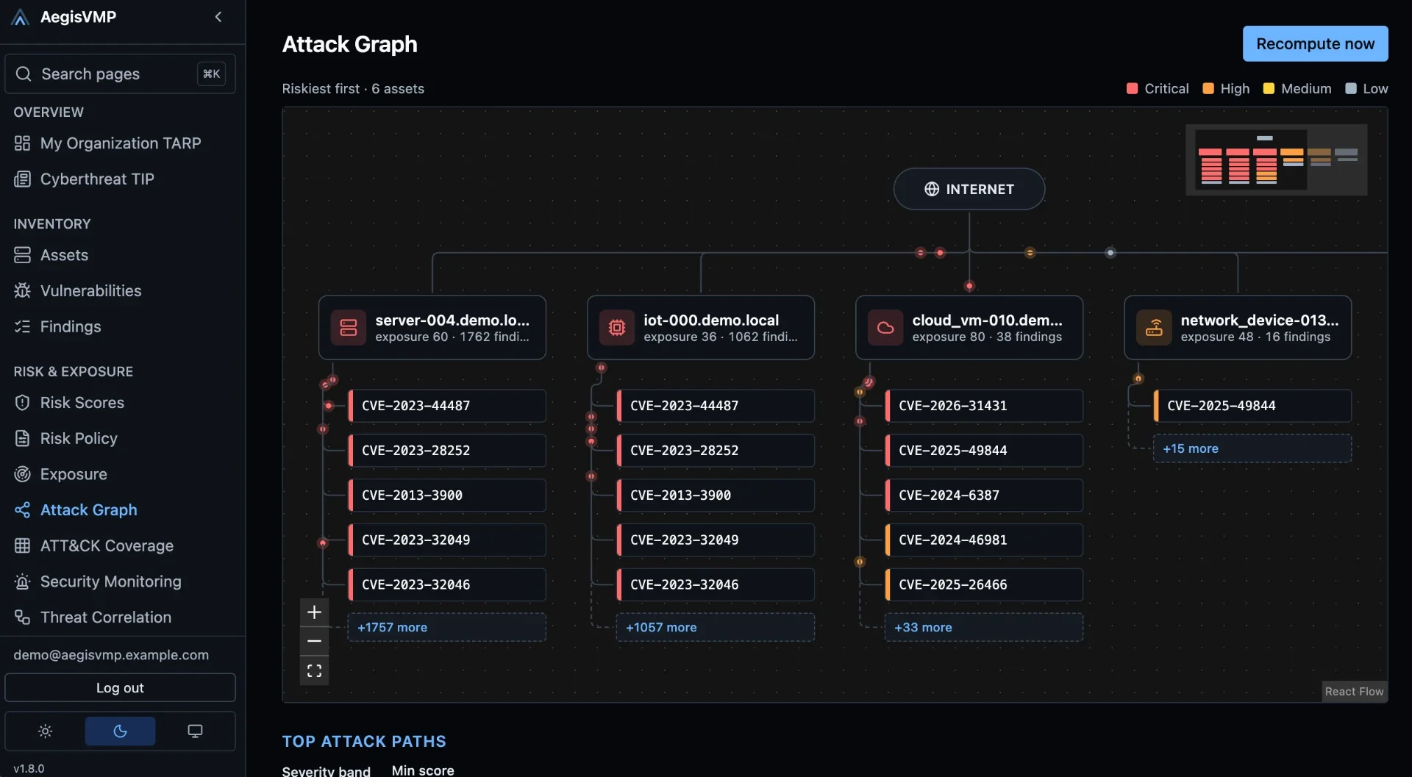Open the React Flow attribution link
The width and height of the screenshot is (1412, 777).
pos(1354,692)
